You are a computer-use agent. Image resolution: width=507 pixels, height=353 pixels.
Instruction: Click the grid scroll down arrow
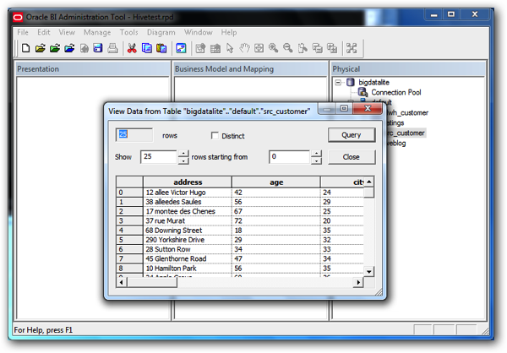click(369, 272)
